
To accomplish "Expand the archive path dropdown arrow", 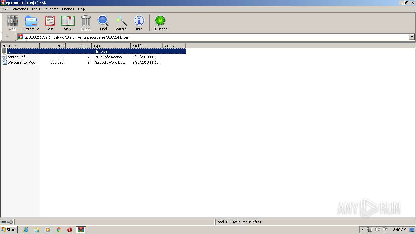I will [412, 37].
